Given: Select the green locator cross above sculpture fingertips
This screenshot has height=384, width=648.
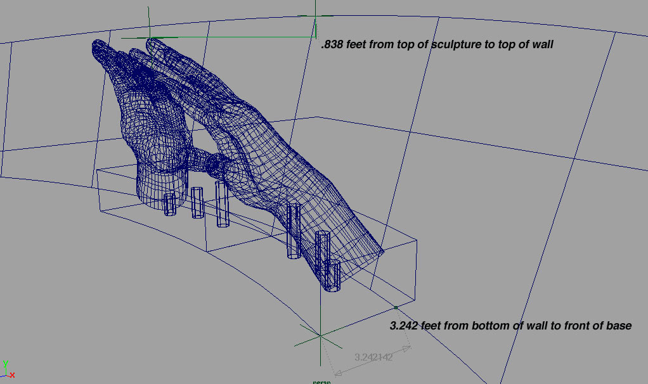Looking at the screenshot, I should pos(149,37).
